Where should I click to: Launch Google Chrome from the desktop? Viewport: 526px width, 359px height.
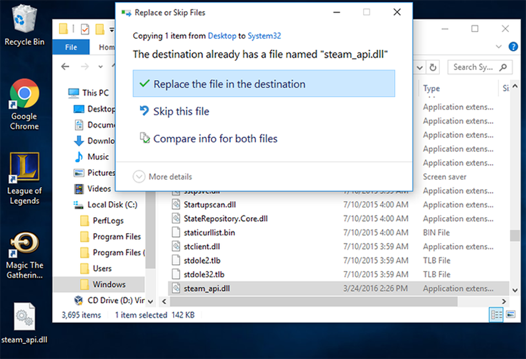tap(24, 104)
